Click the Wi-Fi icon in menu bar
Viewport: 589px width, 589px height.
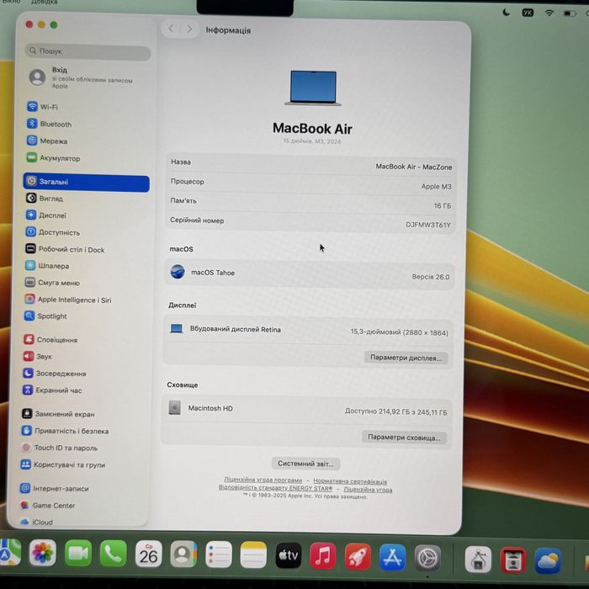(549, 13)
